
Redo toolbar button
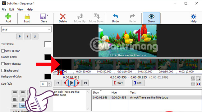[x=132, y=18]
